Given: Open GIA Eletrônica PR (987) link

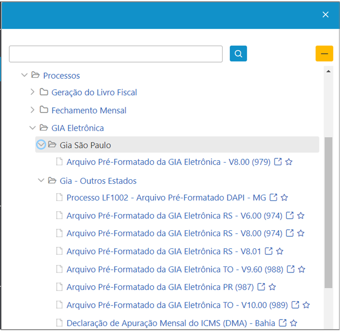Looking at the screenshot, I should (160, 287).
